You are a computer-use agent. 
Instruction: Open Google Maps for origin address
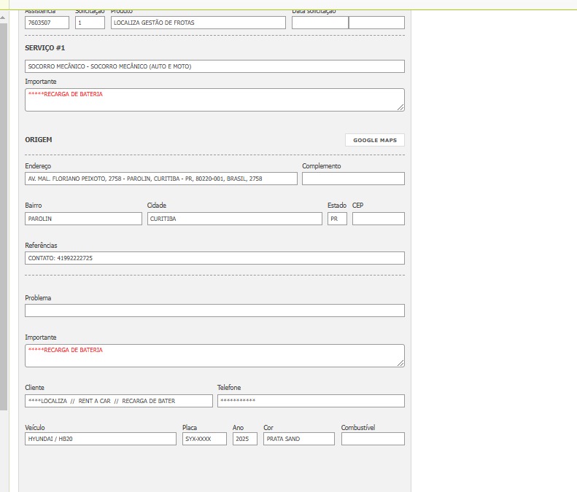point(375,140)
